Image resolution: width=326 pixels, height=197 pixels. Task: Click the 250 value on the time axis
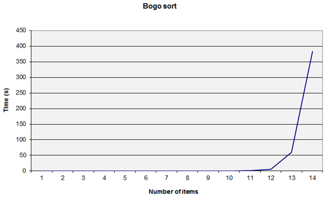tap(21, 93)
